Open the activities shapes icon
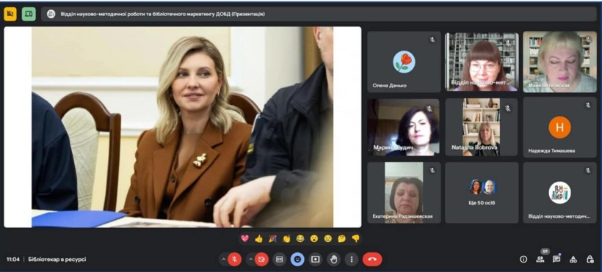This screenshot has width=602, height=272. pyautogui.click(x=573, y=259)
